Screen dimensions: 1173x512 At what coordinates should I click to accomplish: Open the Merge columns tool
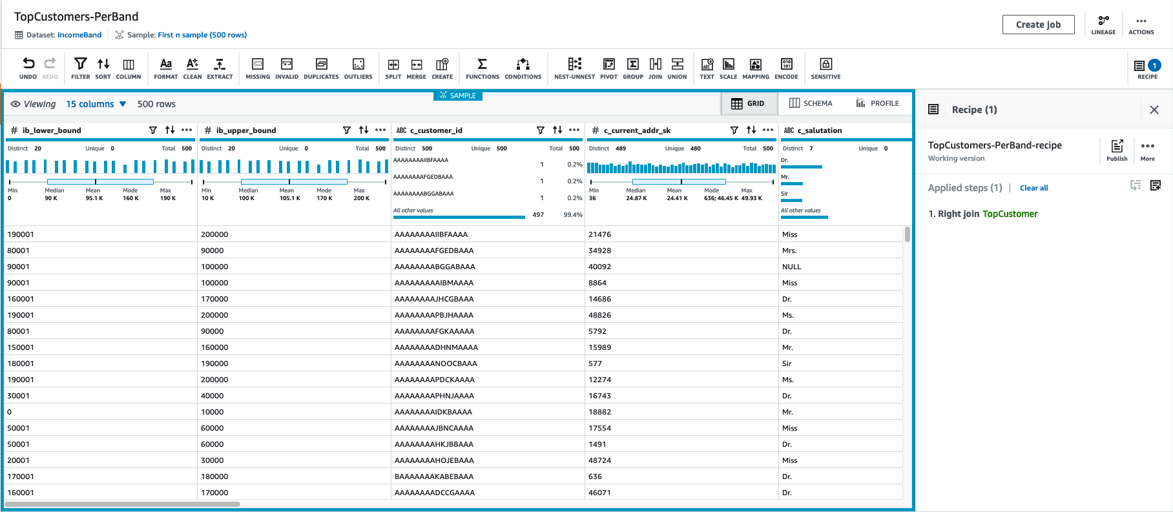pos(417,68)
